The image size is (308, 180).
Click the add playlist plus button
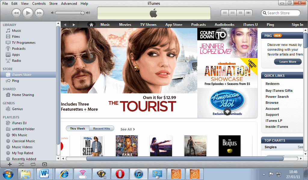click(x=10, y=165)
